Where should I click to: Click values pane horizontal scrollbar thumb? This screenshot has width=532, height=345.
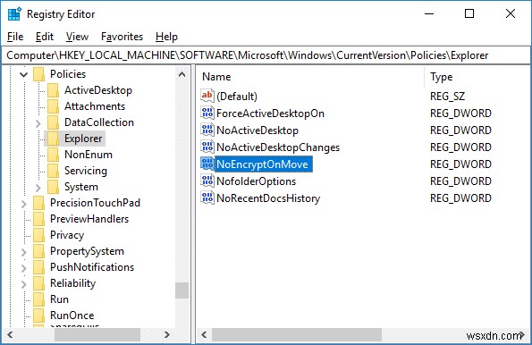tap(297, 335)
